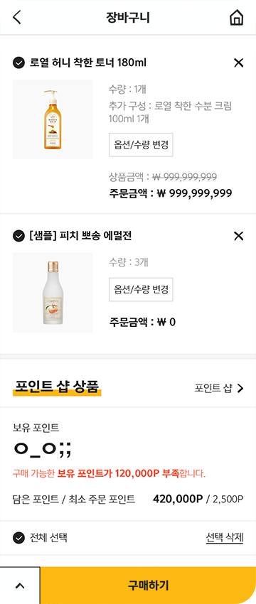This screenshot has height=604, width=256.
Task: Open the 로열 허니 착한 토너 180ml title
Action: click(x=88, y=63)
